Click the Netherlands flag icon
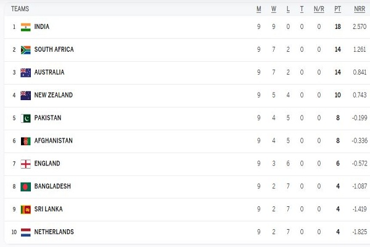The image size is (370, 247). click(25, 232)
